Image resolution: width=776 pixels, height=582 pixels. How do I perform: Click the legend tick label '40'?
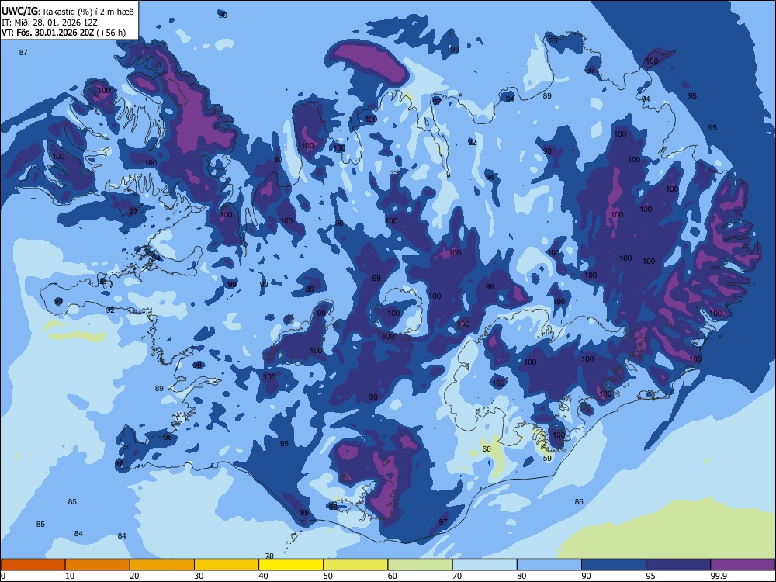coord(264,576)
